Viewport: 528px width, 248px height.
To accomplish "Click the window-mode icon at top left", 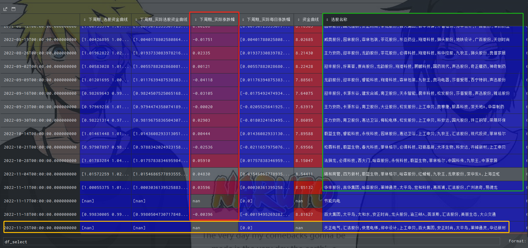I will pos(13,9).
